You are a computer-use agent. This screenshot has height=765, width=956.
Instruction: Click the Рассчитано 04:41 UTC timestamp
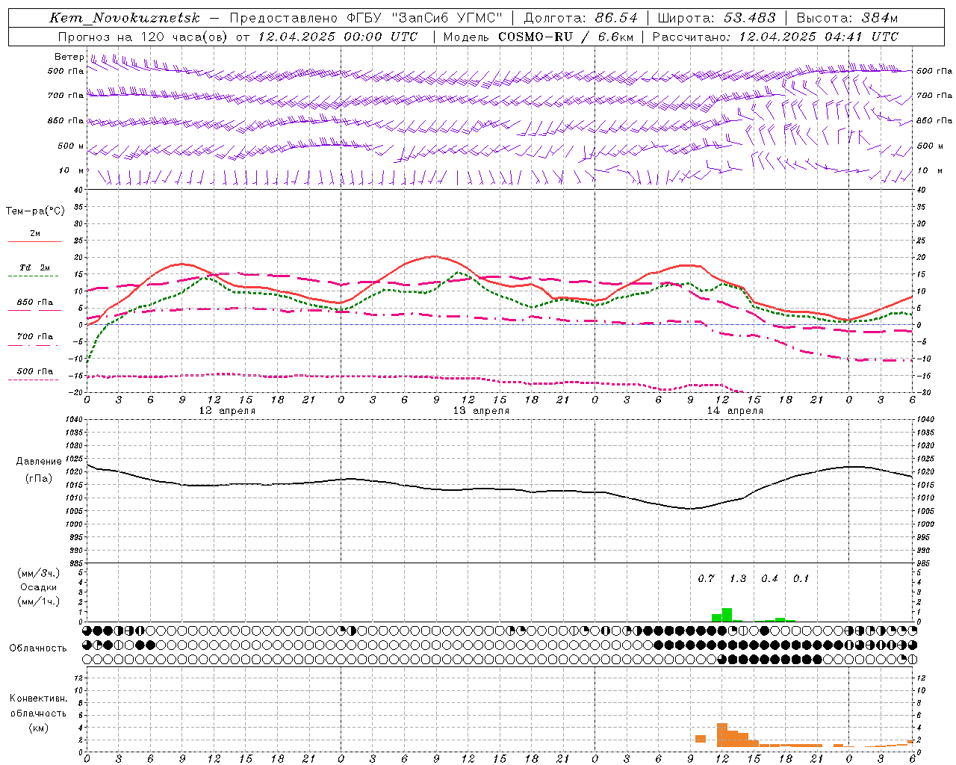[x=775, y=37]
